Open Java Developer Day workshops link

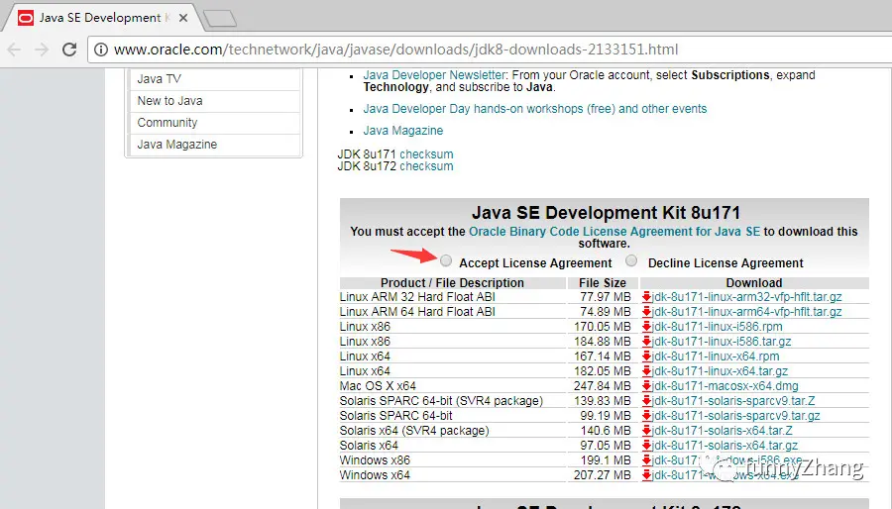tap(535, 109)
